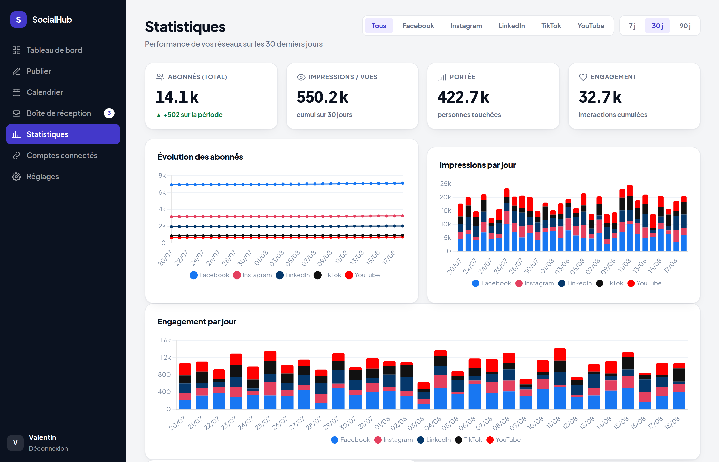This screenshot has width=719, height=462.
Task: Click the 03/08 bar in Engagement chart
Action: pos(423,396)
